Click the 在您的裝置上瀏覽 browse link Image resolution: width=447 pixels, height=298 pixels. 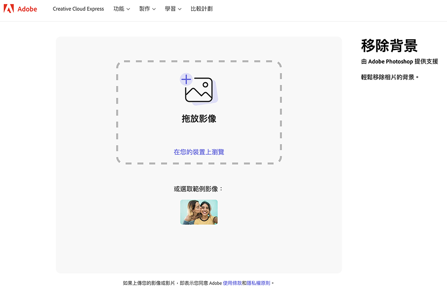coord(199,151)
